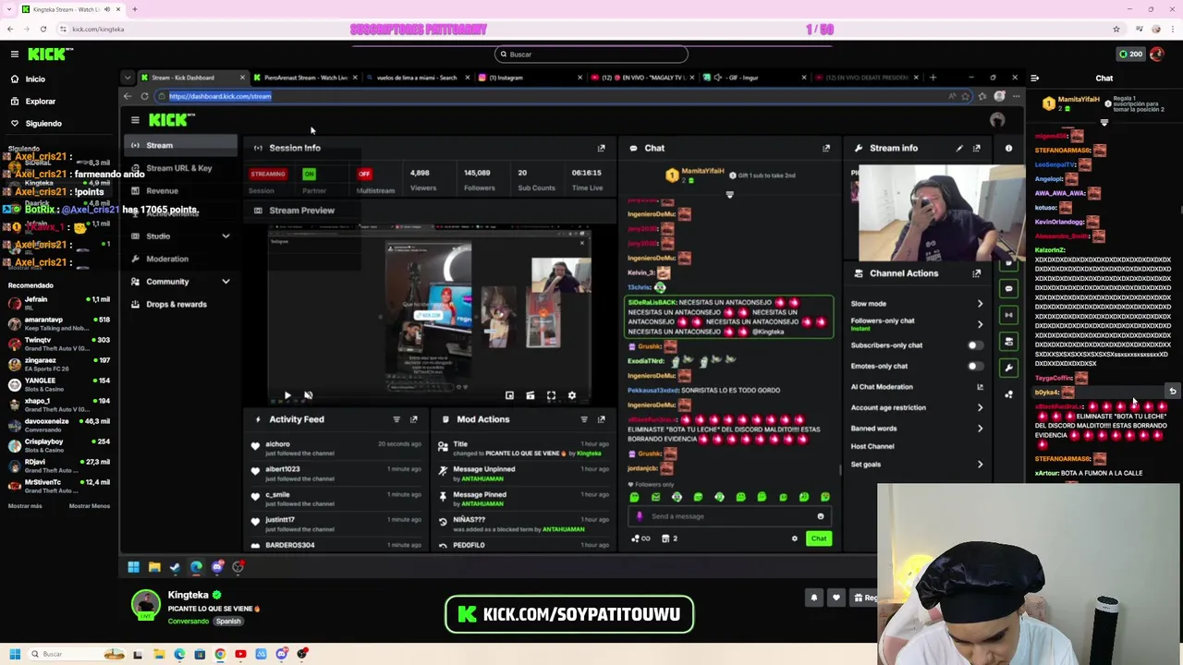Pop out the Stream info panel
The height and width of the screenshot is (665, 1183).
pyautogui.click(x=976, y=148)
